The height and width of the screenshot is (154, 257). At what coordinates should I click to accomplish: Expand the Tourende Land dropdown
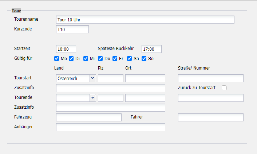pos(76,98)
